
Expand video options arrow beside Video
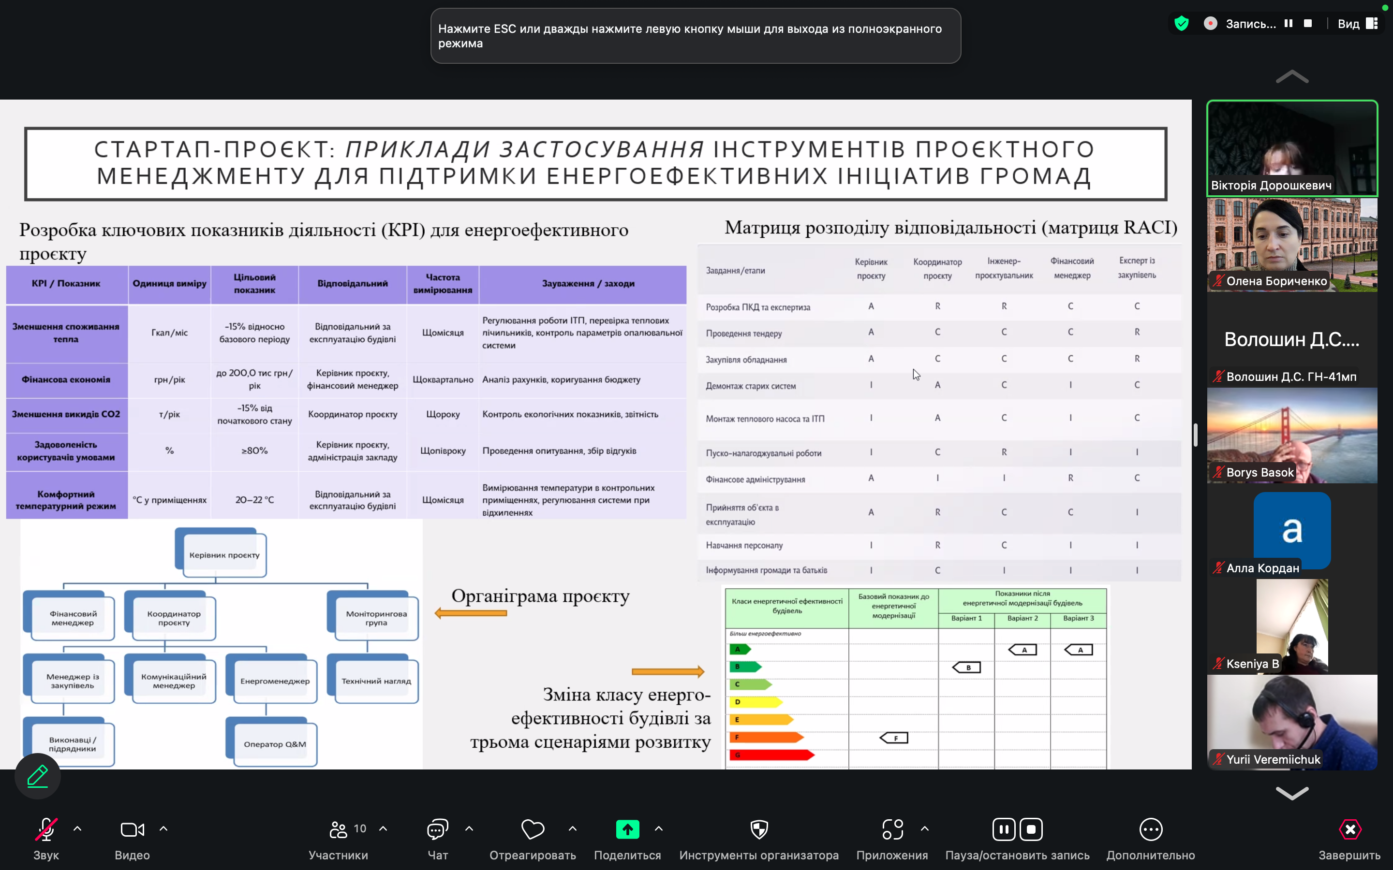click(x=163, y=828)
